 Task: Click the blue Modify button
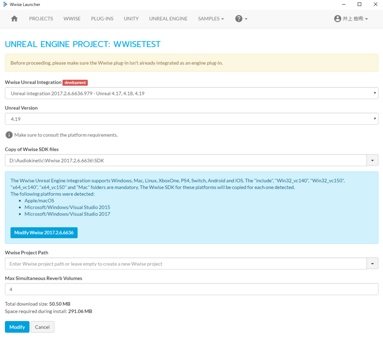tap(17, 327)
